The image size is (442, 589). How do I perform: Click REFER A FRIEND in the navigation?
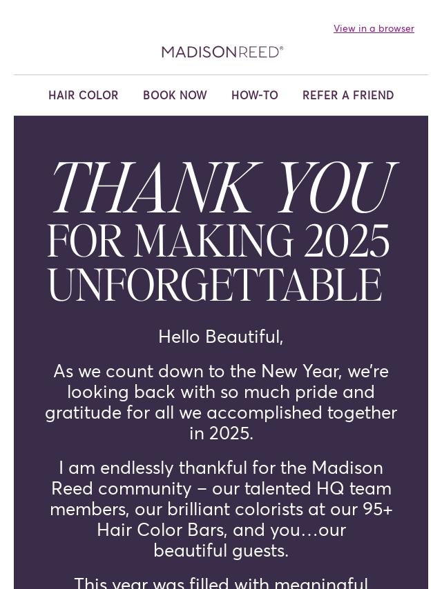[x=348, y=95]
